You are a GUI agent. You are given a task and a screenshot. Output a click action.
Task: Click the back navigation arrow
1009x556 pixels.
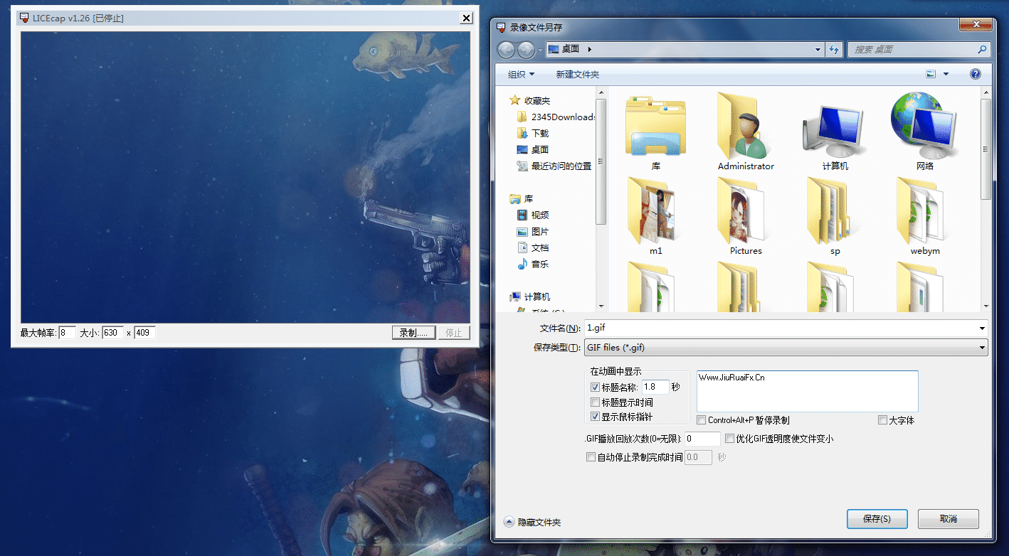click(x=506, y=50)
